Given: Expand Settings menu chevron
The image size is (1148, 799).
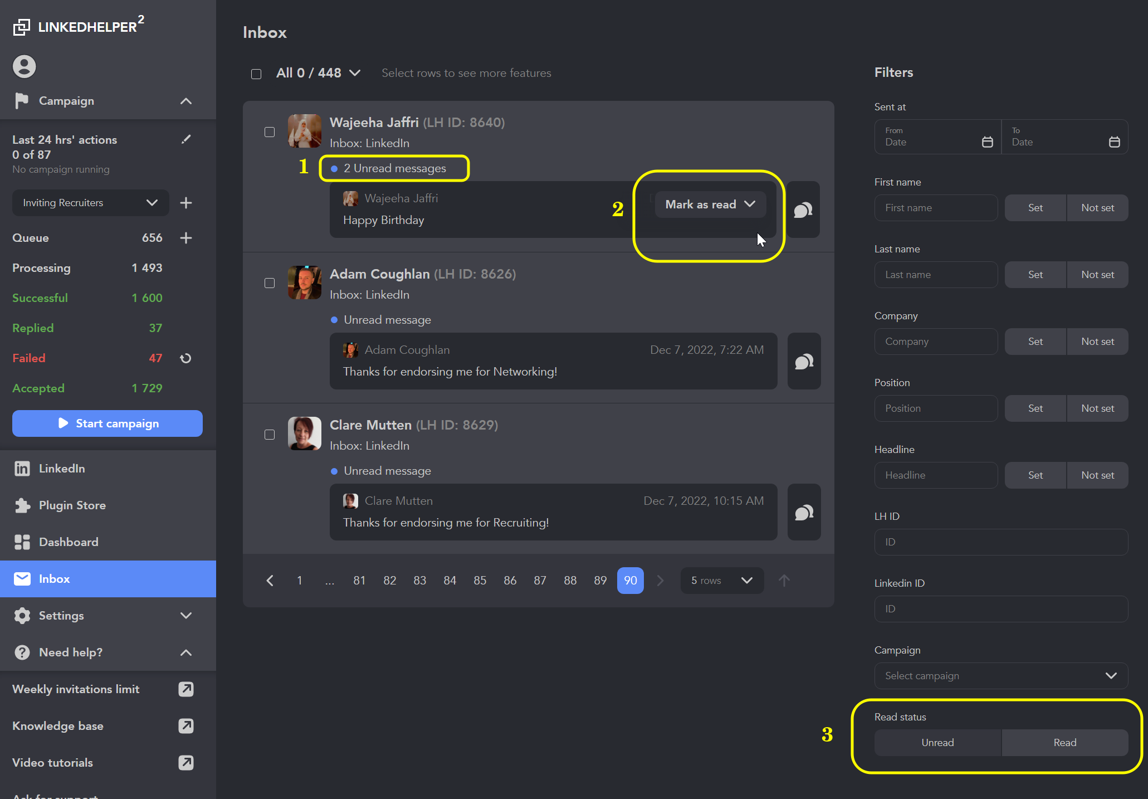Looking at the screenshot, I should coord(186,616).
